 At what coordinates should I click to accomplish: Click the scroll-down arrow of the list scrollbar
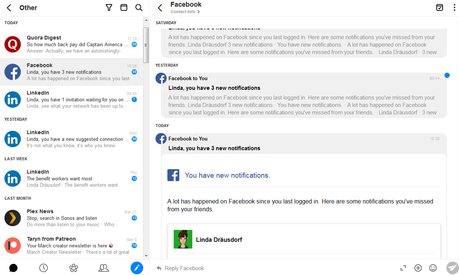pos(146,256)
